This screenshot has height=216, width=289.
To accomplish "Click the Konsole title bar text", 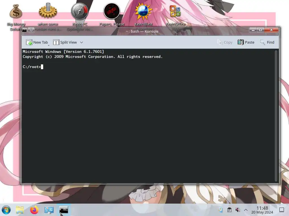I will [142, 31].
